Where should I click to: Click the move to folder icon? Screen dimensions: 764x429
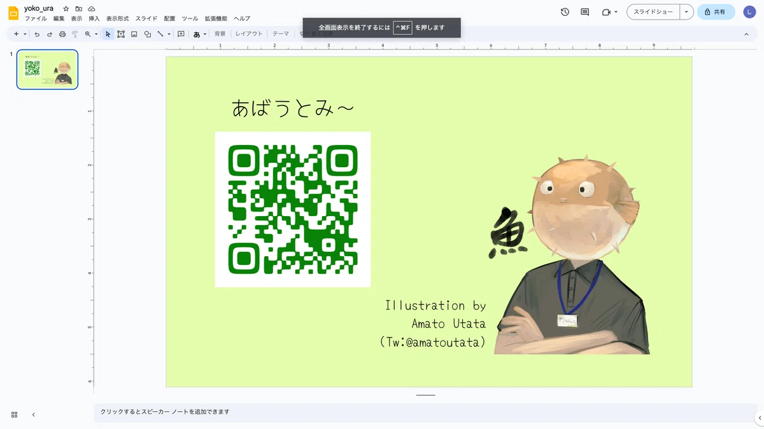(x=78, y=9)
